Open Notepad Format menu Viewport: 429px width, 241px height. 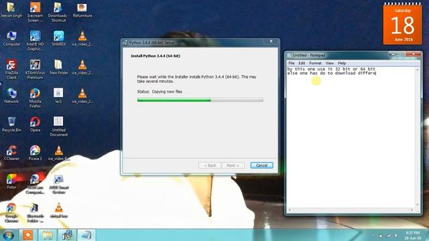pos(315,63)
